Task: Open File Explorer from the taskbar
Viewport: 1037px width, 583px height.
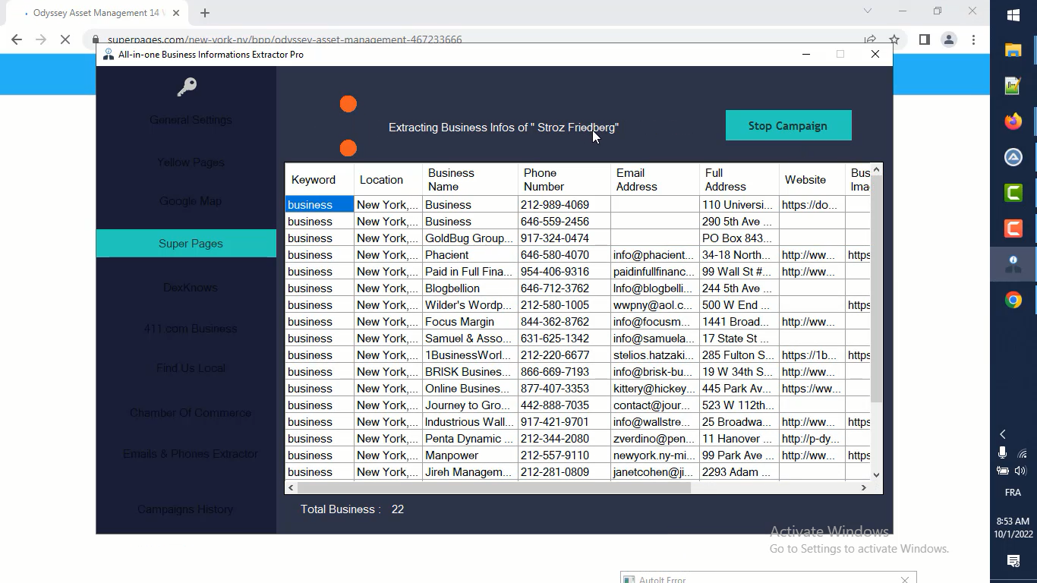Action: [1013, 50]
